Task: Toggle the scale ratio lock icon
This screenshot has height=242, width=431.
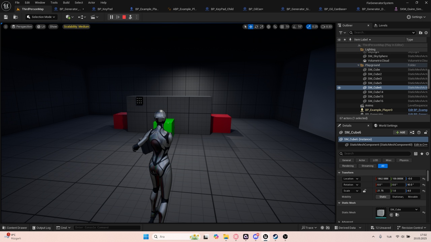Action: coord(364,191)
